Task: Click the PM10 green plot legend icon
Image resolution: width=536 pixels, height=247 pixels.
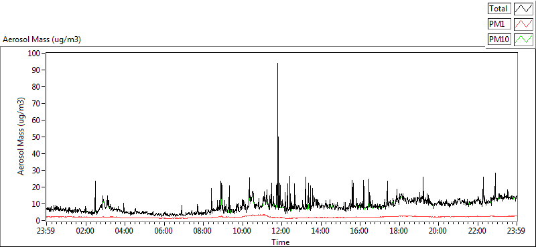Action: tap(524, 39)
